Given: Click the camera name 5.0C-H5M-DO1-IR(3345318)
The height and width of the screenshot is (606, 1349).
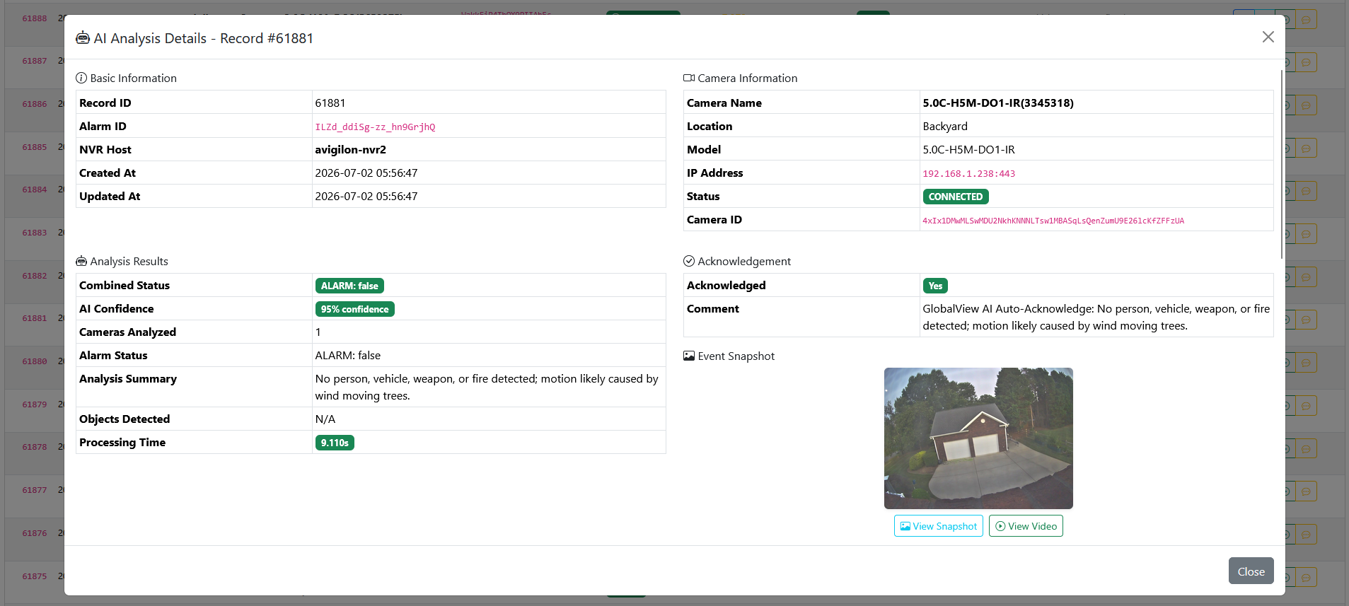Looking at the screenshot, I should click(998, 103).
